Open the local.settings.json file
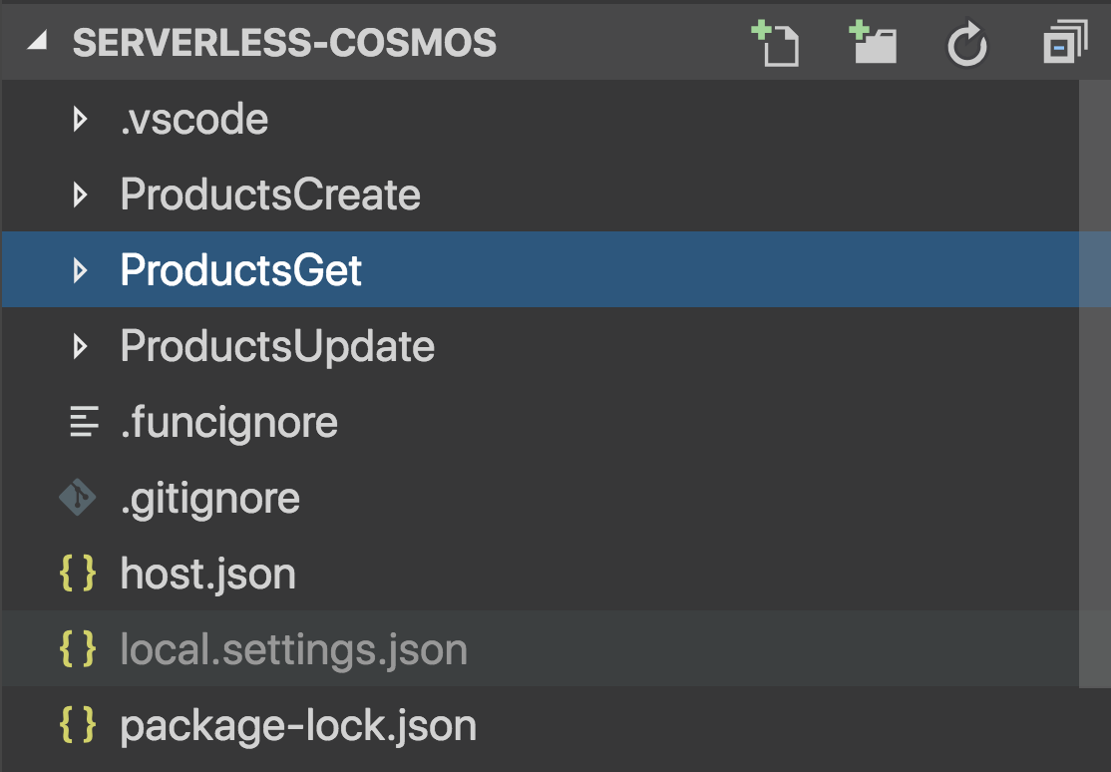Viewport: 1111px width, 772px height. [x=293, y=649]
